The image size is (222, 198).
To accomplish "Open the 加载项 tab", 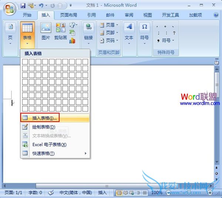I will click(195, 15).
